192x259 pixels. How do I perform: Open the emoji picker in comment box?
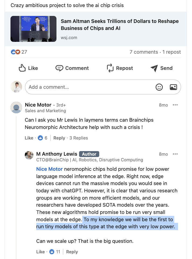point(159,87)
